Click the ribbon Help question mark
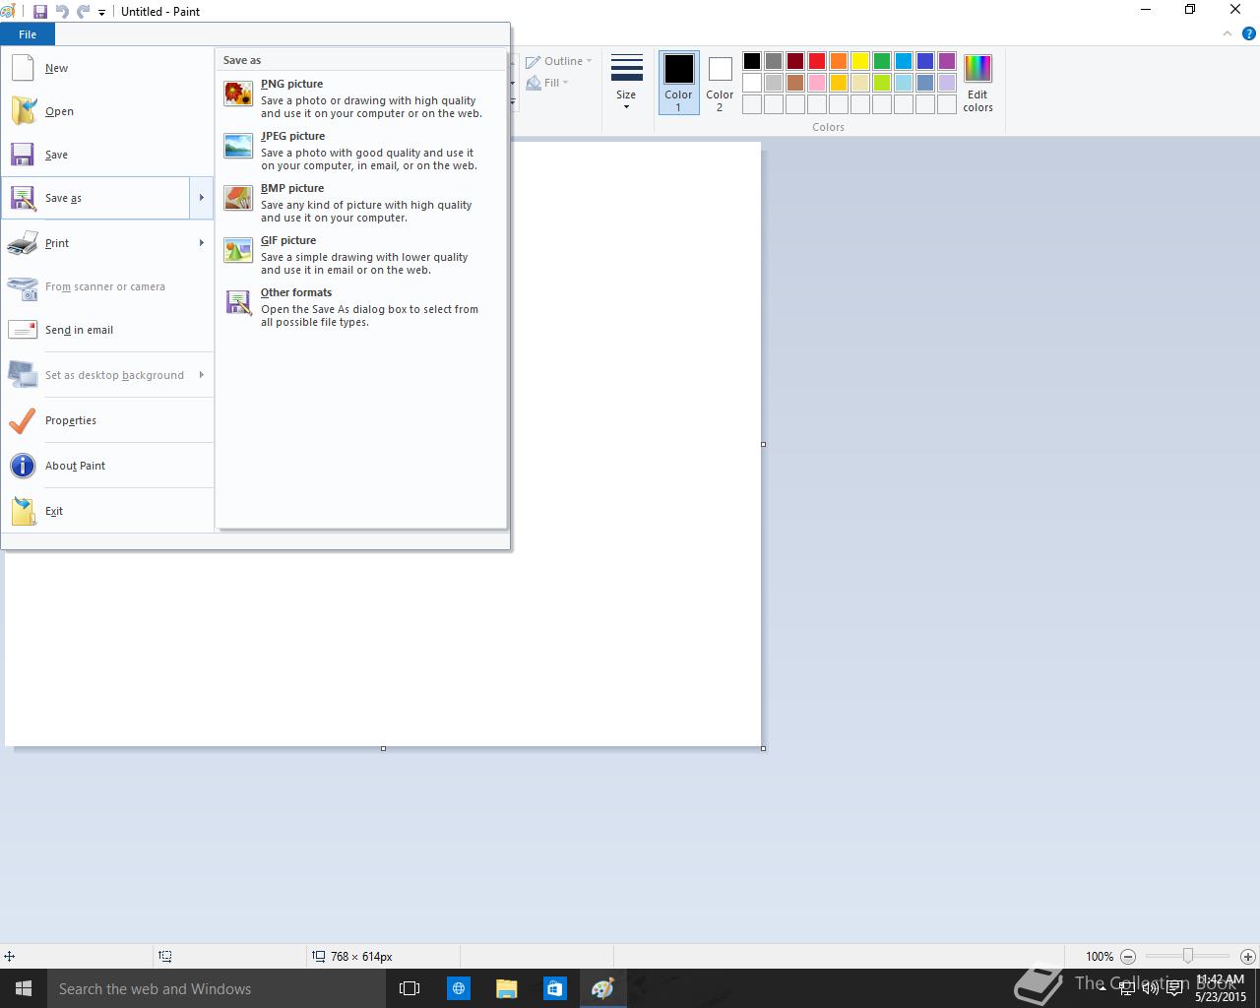 point(1248,33)
